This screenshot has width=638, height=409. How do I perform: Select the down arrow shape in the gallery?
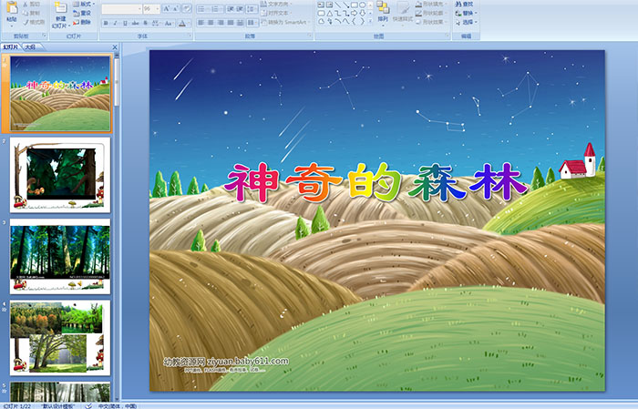tap(362, 14)
